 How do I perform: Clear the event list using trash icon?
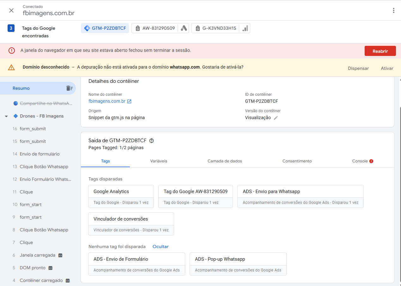coord(69,88)
